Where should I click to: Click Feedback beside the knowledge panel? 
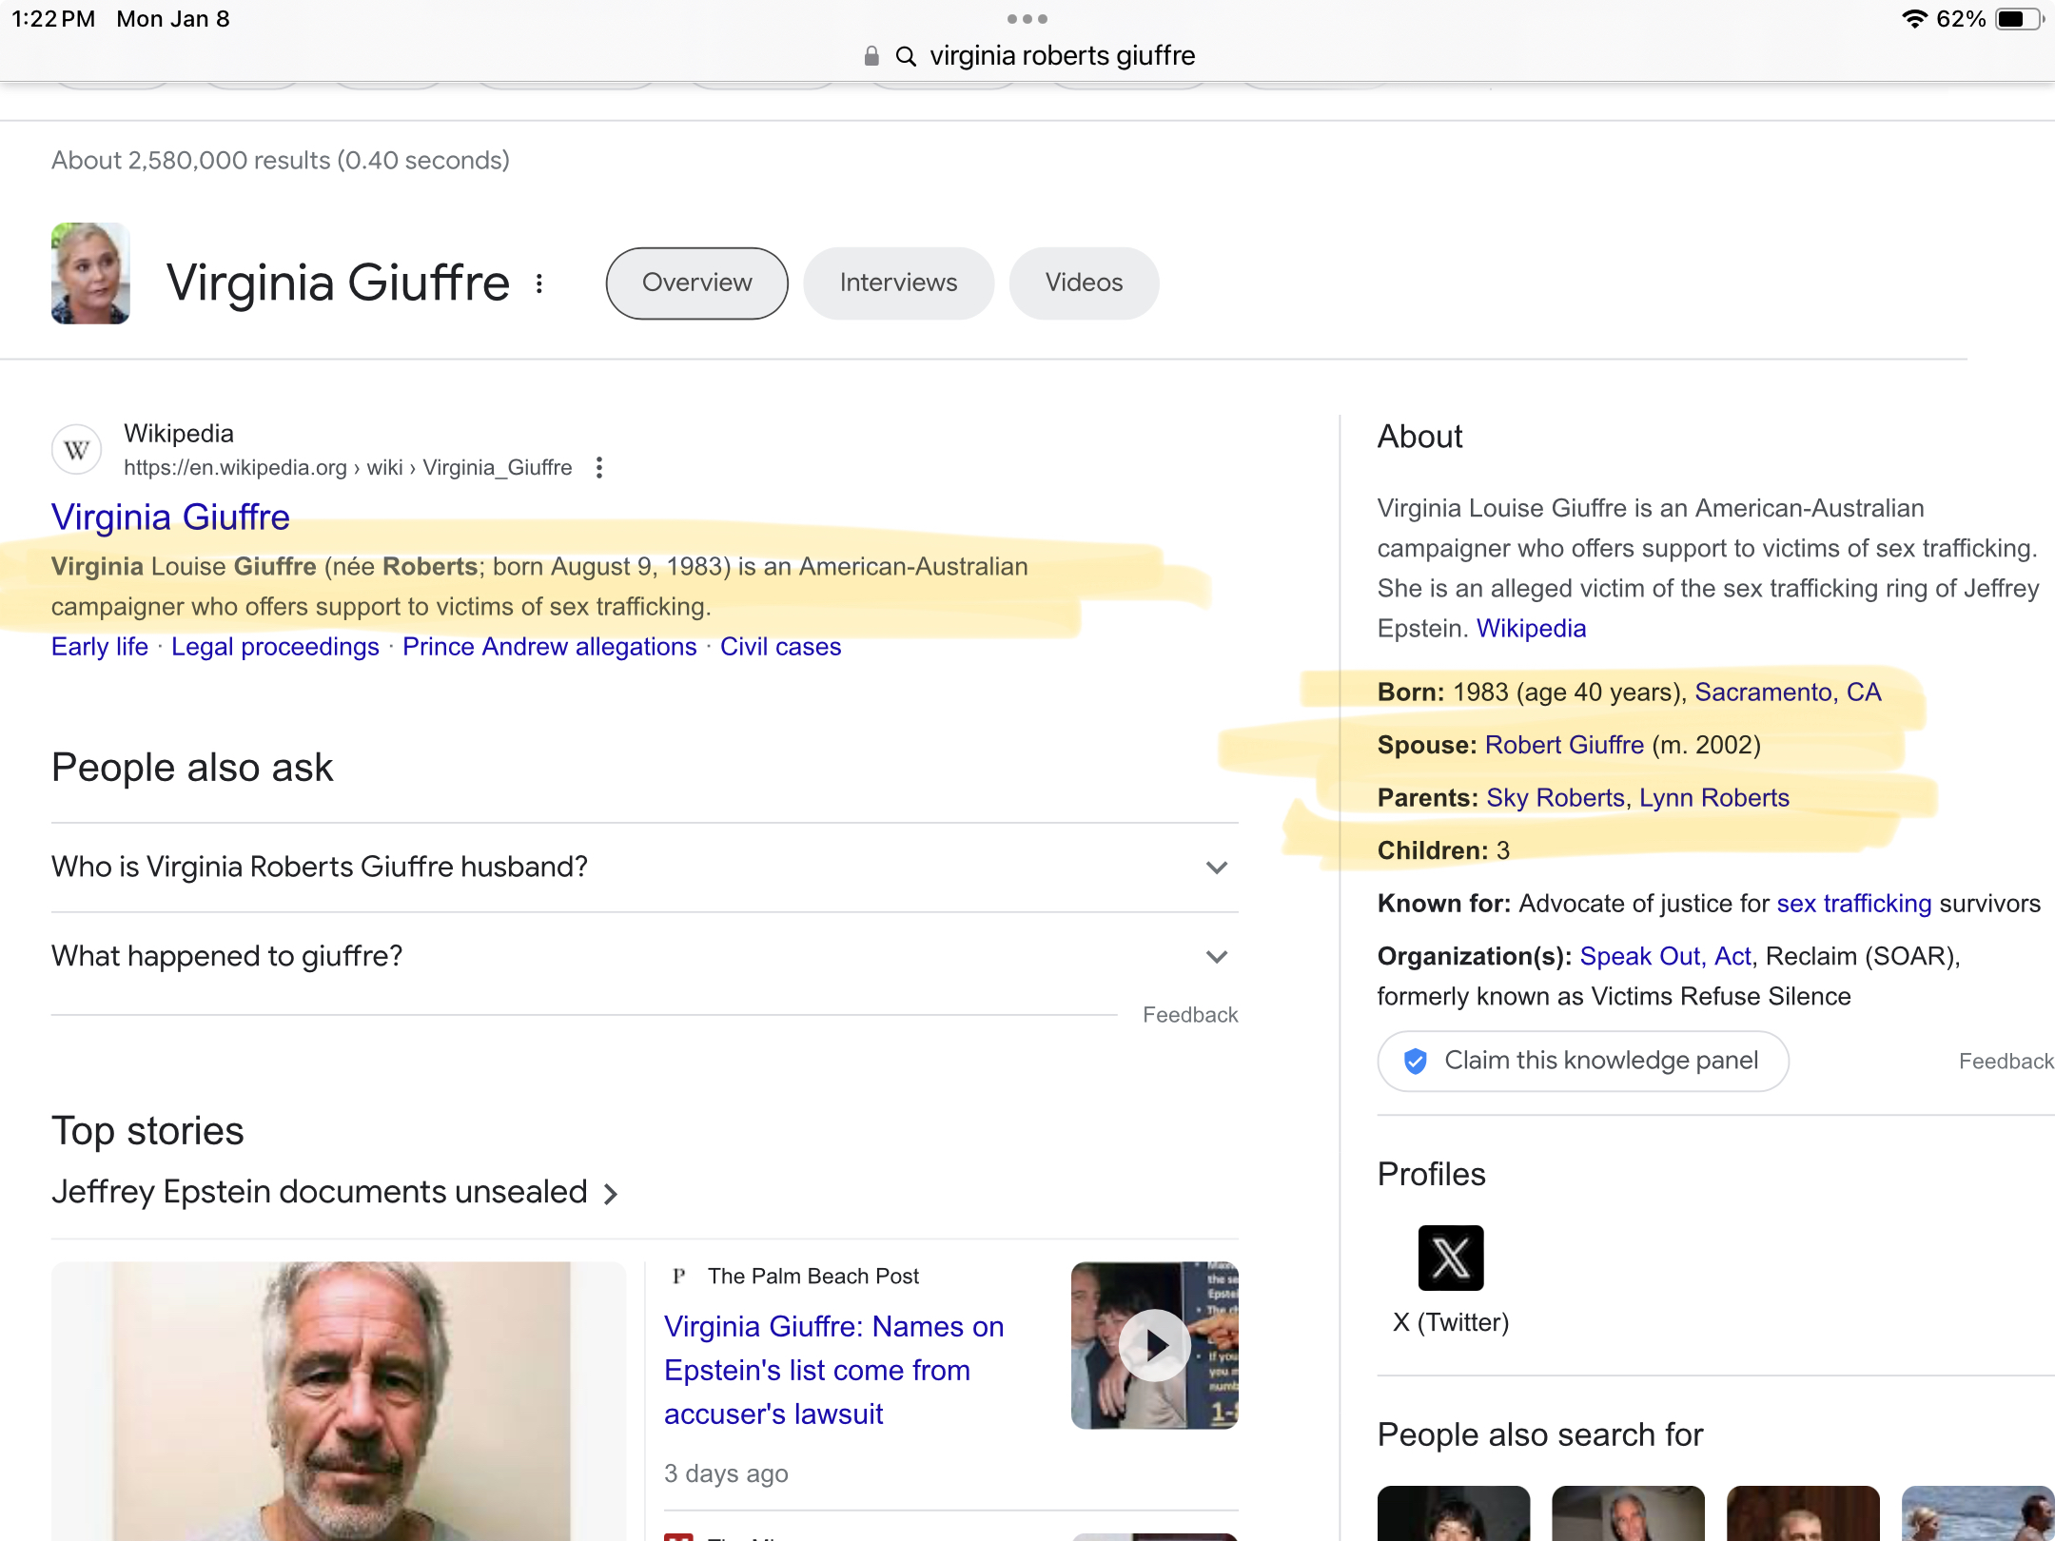coord(2006,1062)
